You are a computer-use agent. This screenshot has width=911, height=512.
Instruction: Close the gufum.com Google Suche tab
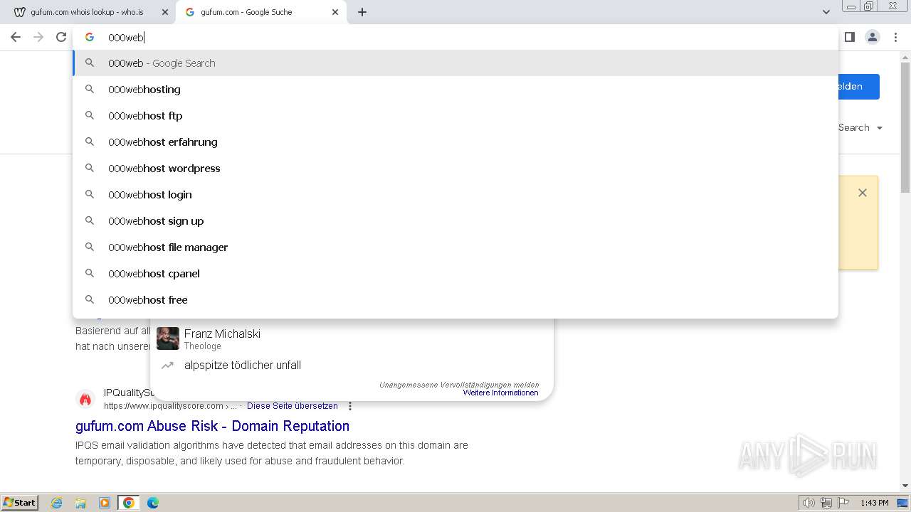[x=335, y=12]
